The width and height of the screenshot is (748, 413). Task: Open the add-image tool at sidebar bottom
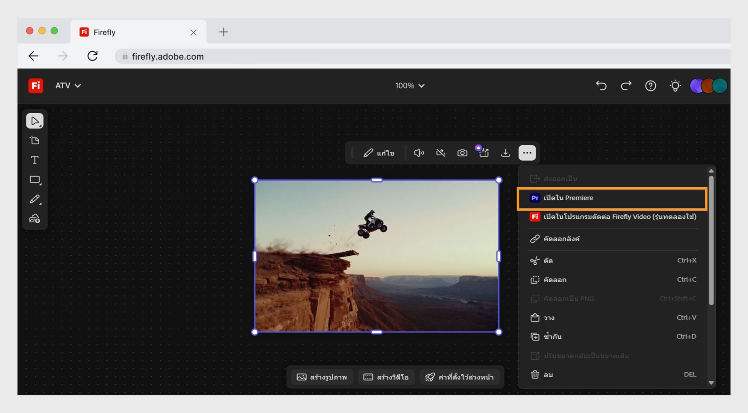tap(35, 218)
